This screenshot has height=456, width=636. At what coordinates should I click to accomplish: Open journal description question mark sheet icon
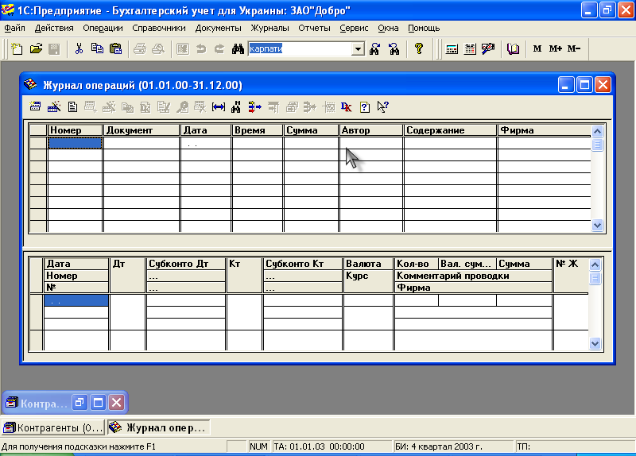click(365, 107)
